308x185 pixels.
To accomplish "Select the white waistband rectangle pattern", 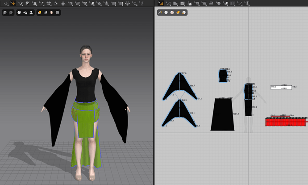I will click(281, 87).
